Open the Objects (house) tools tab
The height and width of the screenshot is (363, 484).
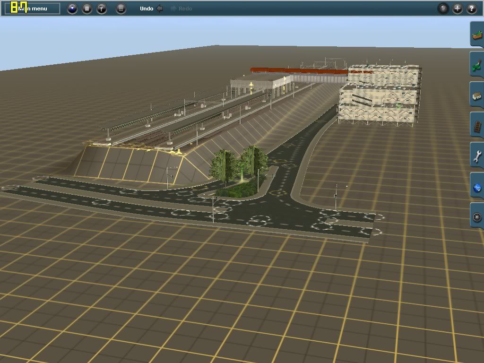477,95
